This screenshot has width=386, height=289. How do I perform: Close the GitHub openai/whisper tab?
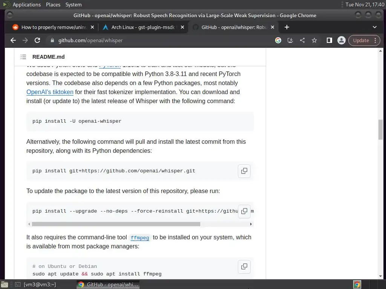273,27
